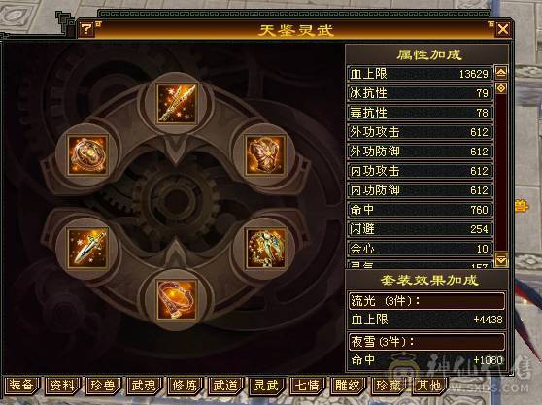The image size is (542, 405).
Task: Select the spear weapon slot icon
Action: [177, 104]
